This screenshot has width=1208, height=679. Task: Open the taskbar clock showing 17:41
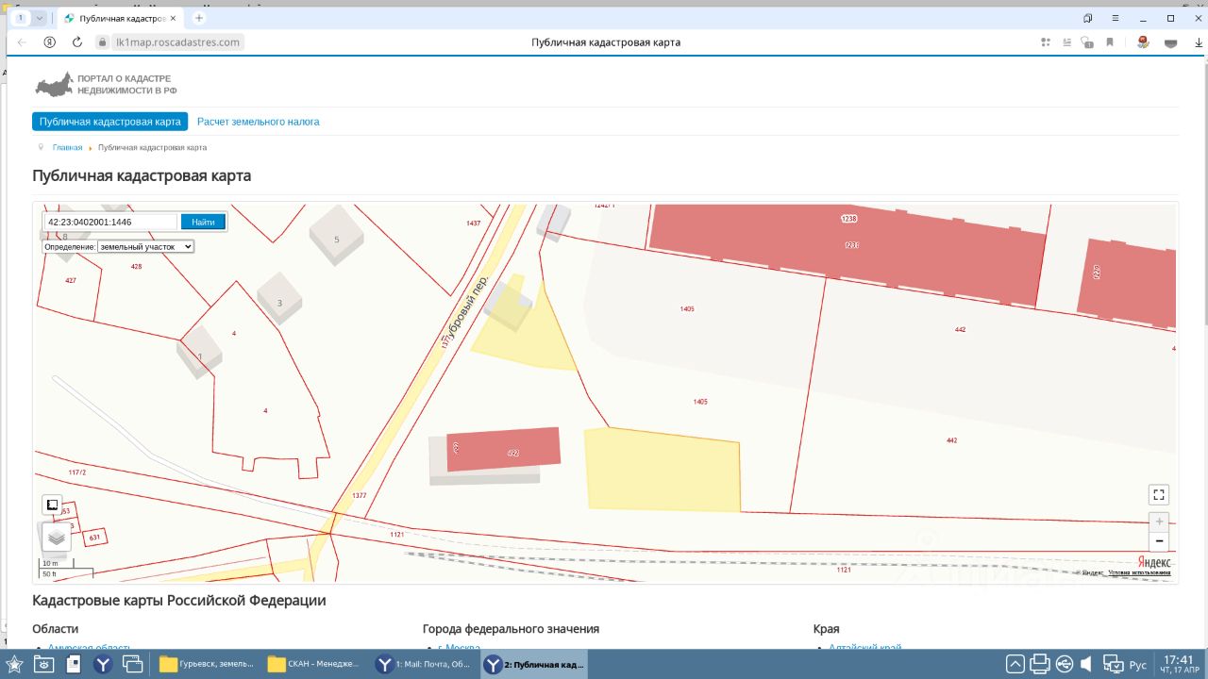1179,664
